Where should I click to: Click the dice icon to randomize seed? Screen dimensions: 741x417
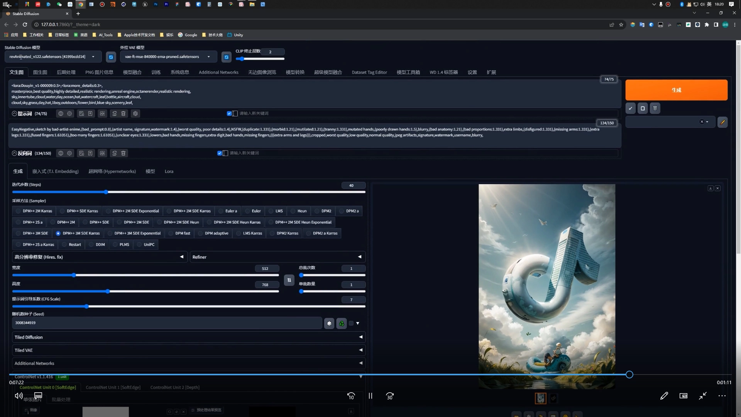(x=329, y=324)
